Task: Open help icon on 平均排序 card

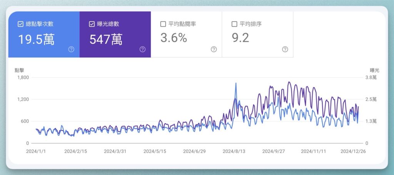Action: coord(285,49)
